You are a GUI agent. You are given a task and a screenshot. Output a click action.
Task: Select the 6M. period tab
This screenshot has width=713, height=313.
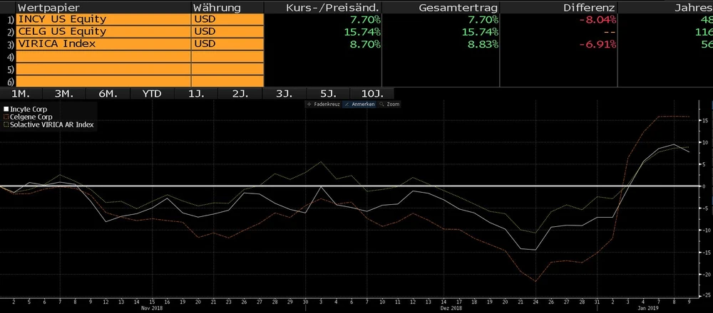tap(108, 94)
